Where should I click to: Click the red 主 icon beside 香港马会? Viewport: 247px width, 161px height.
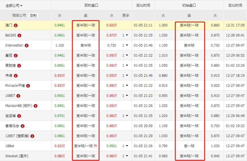22,126
